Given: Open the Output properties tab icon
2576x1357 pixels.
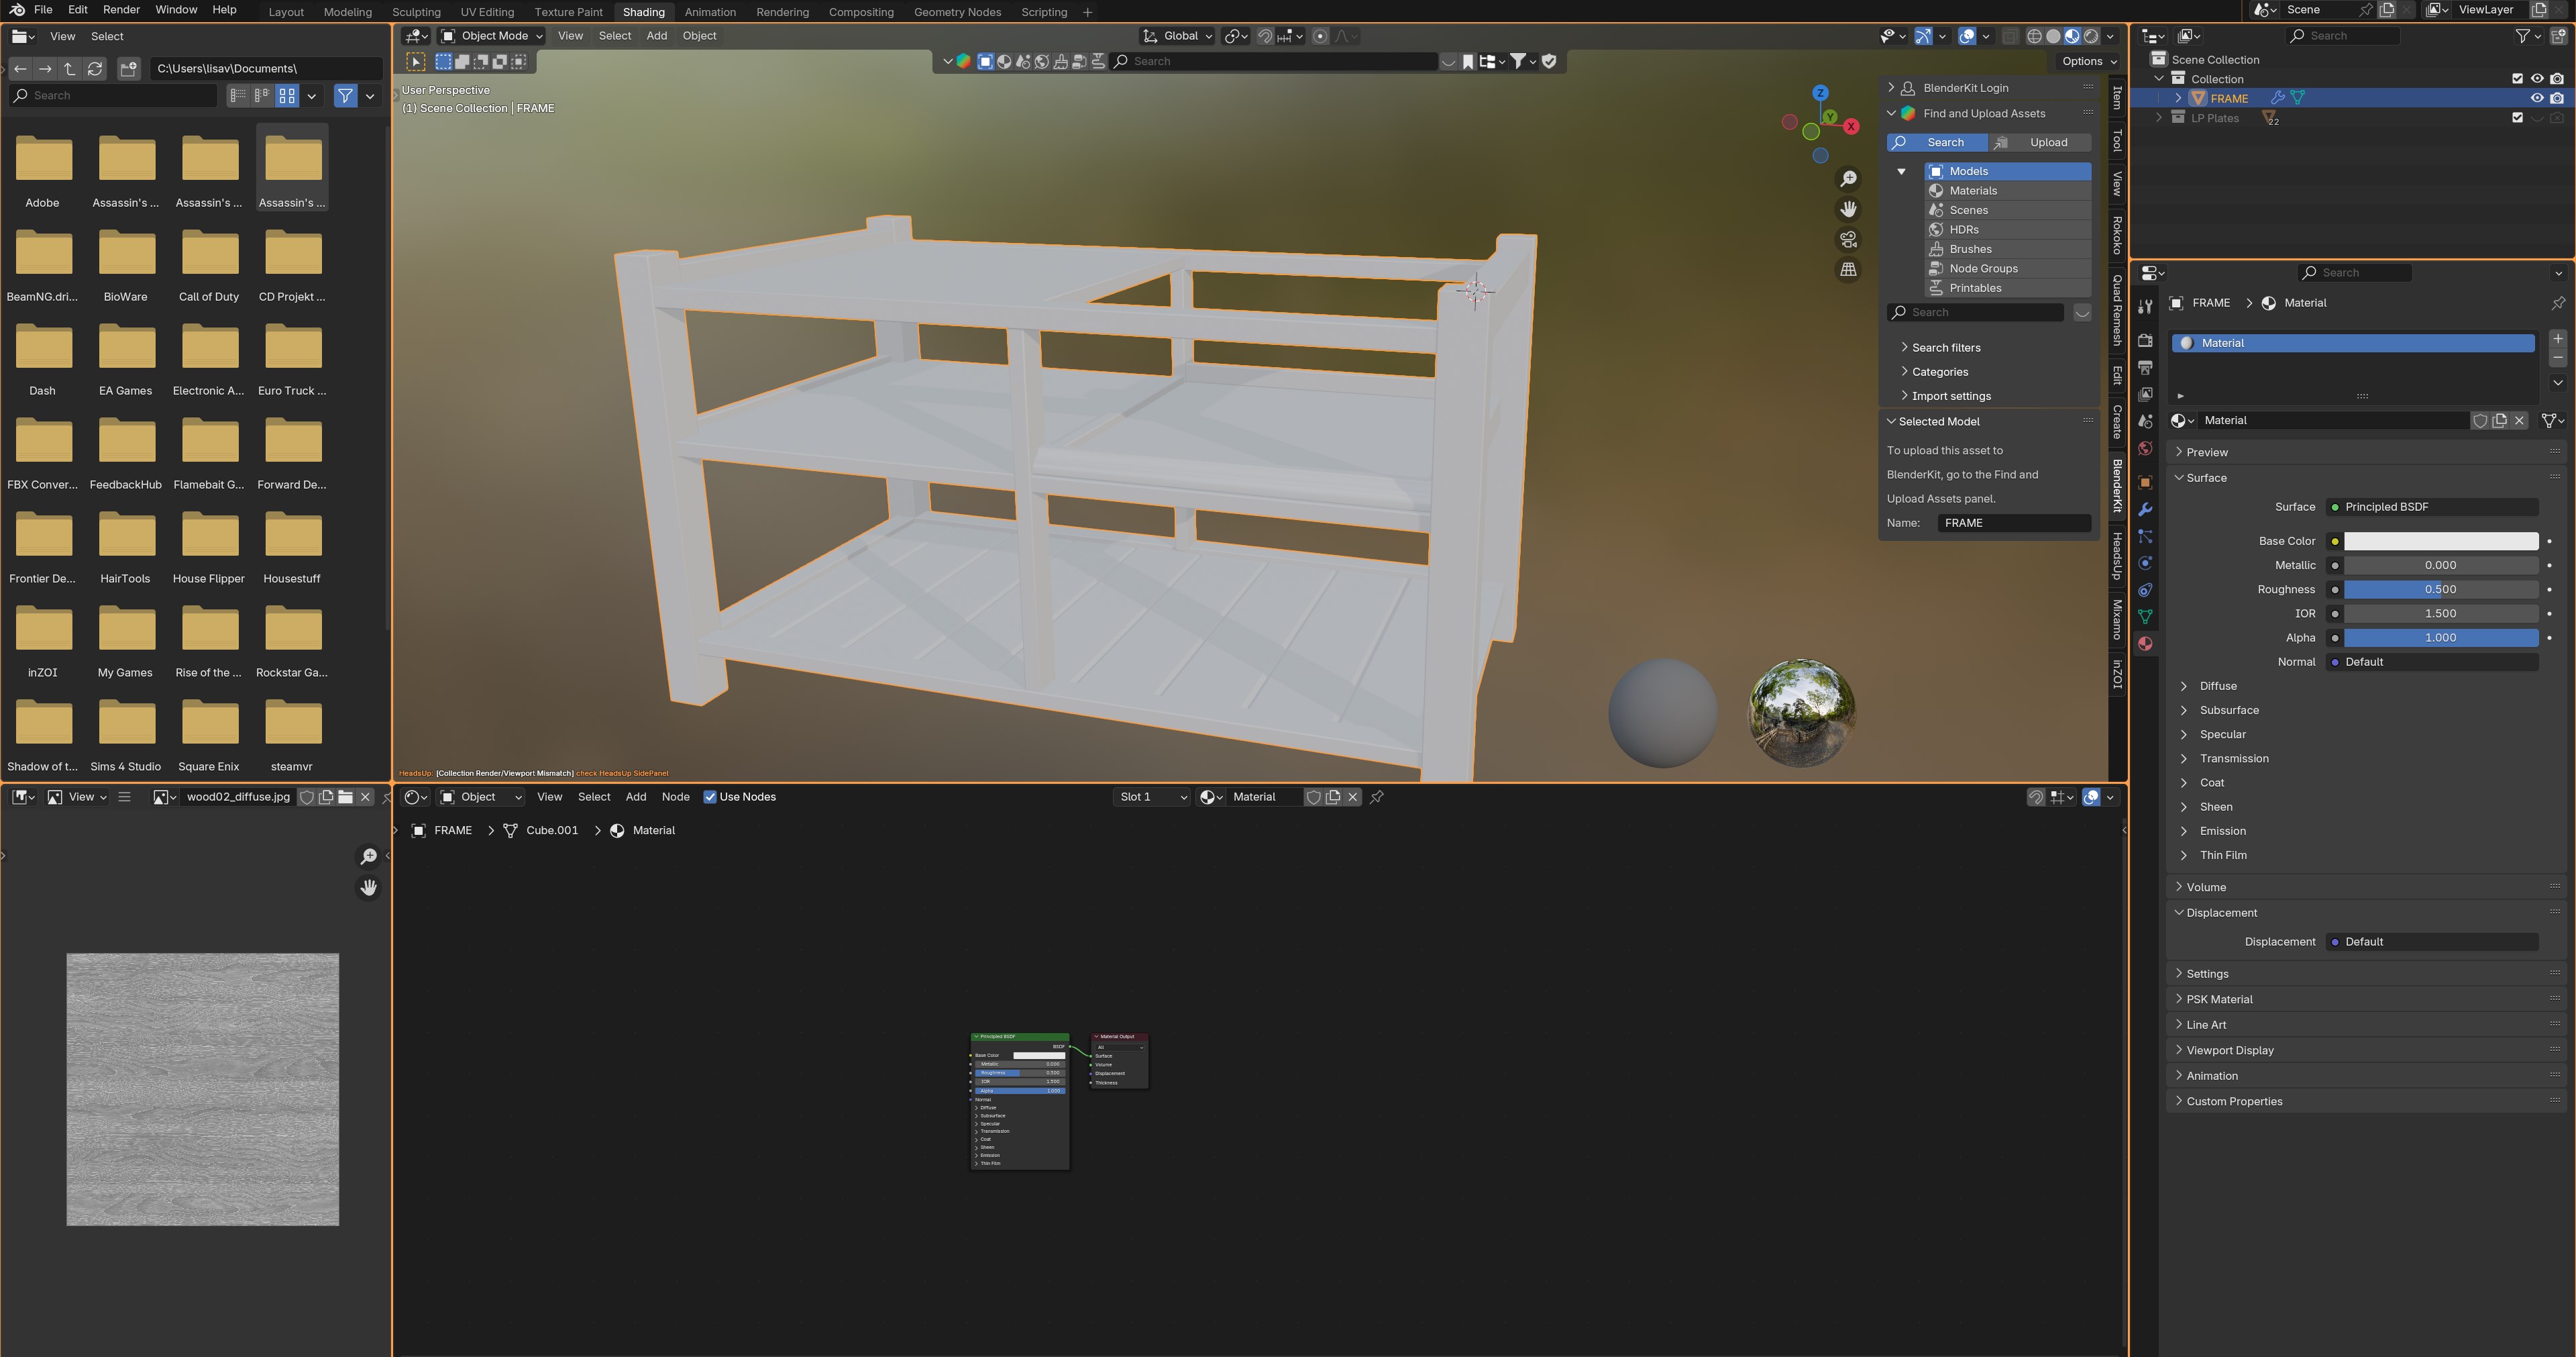Looking at the screenshot, I should pyautogui.click(x=2145, y=367).
